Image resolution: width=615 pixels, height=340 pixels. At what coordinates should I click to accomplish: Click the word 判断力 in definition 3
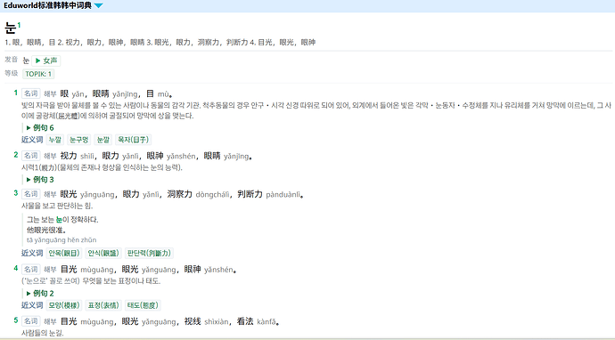250,194
